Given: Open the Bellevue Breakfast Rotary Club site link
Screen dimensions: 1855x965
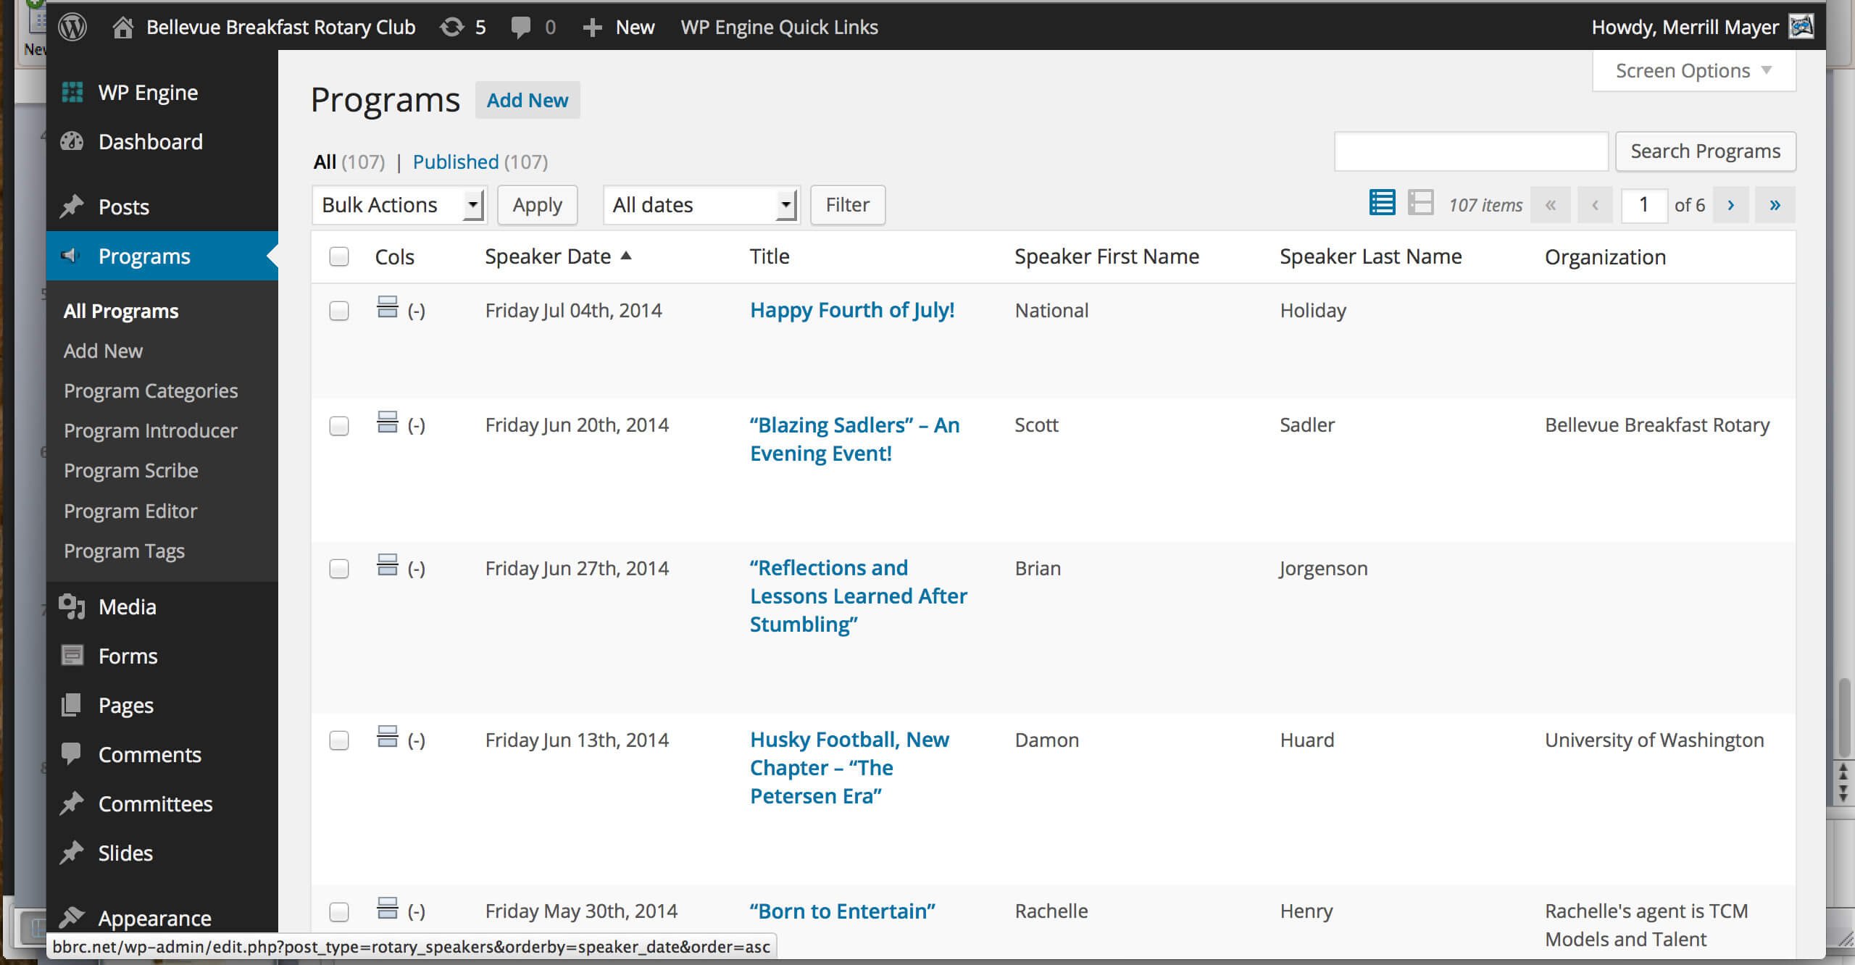Looking at the screenshot, I should 280,28.
